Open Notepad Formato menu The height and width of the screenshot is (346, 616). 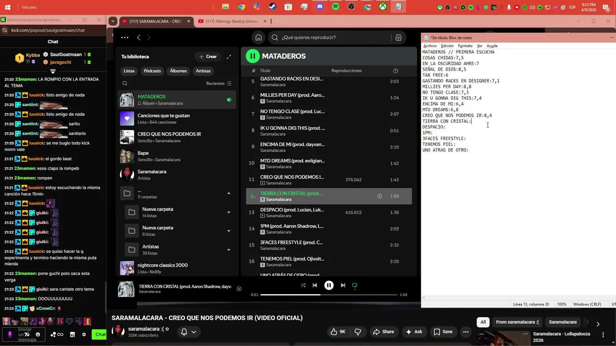[465, 46]
